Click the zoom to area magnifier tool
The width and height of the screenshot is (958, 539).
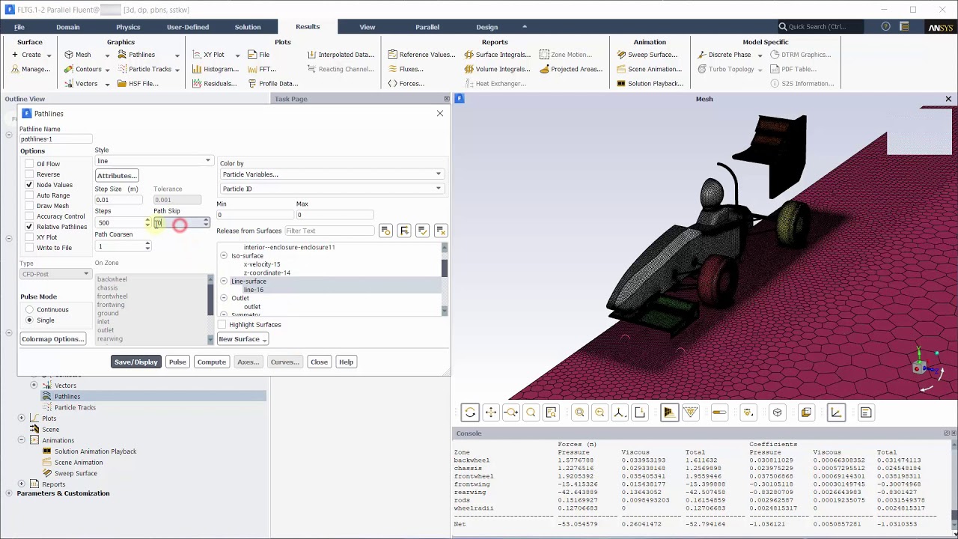tap(531, 412)
